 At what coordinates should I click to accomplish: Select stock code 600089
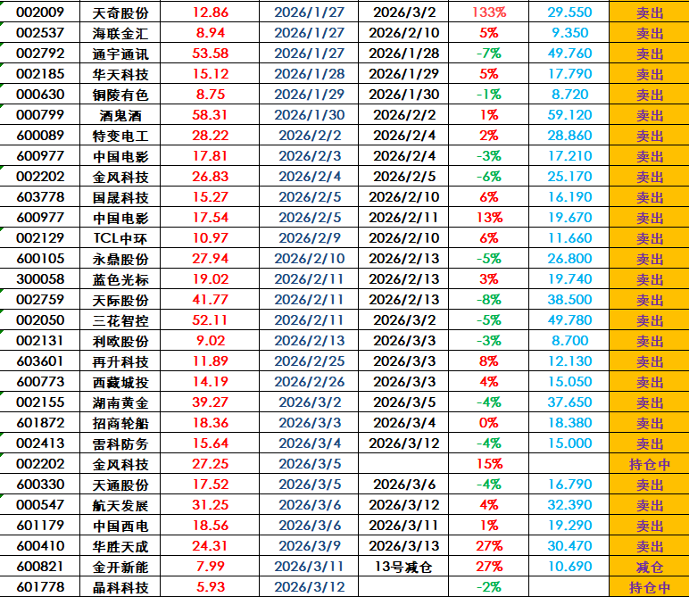[40, 136]
